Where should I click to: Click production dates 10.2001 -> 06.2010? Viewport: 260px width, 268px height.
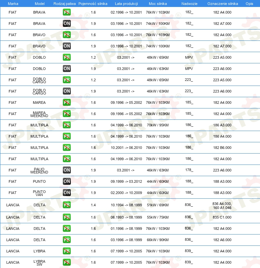[x=126, y=148]
